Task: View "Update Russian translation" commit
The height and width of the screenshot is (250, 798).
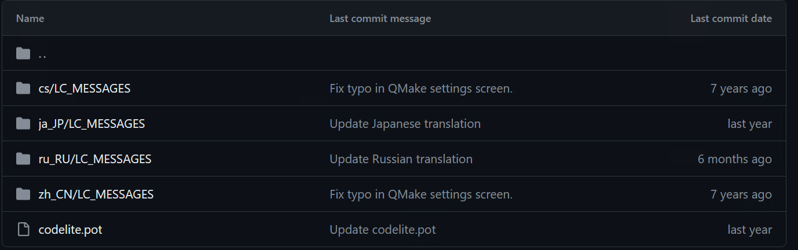Action: (401, 159)
